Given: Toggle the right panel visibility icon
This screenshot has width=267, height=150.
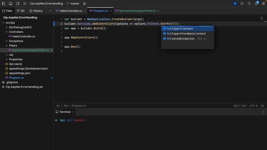Looking at the screenshot, I should (x=18, y=4).
